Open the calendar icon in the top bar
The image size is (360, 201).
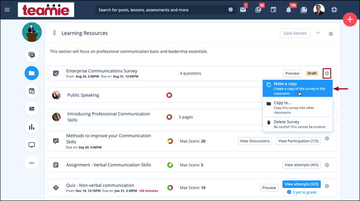(273, 10)
